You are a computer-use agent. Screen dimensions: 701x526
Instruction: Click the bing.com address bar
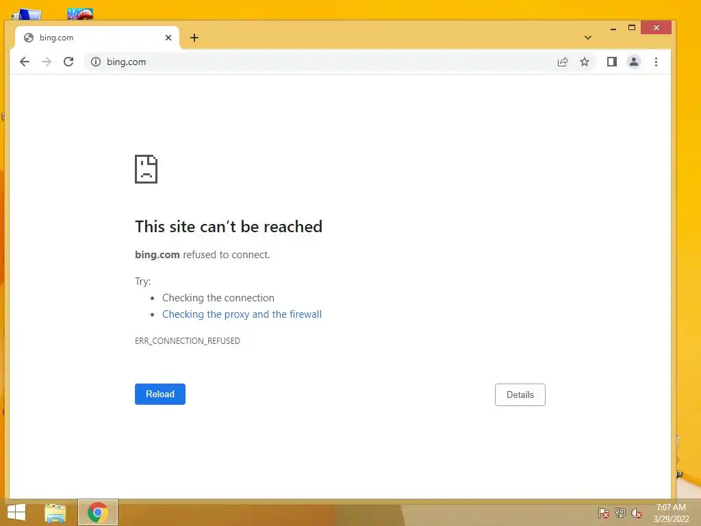pos(340,62)
